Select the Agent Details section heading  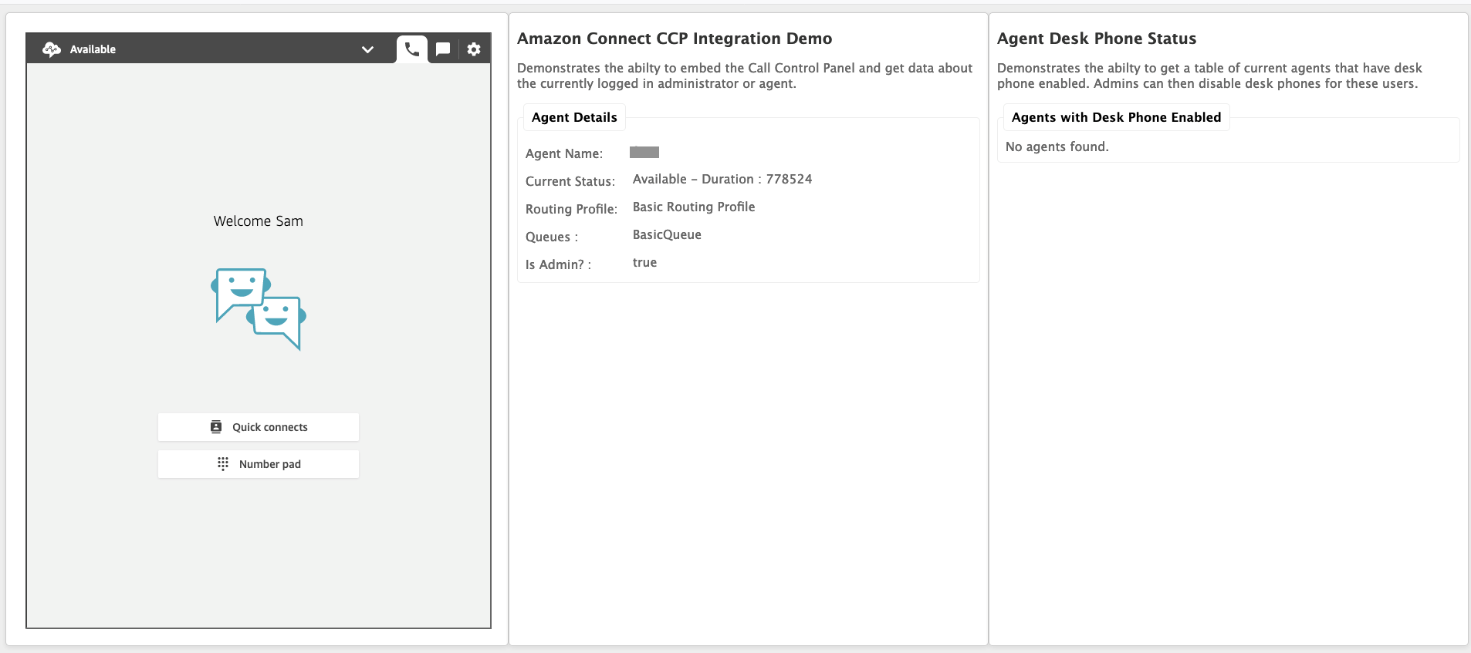point(574,117)
